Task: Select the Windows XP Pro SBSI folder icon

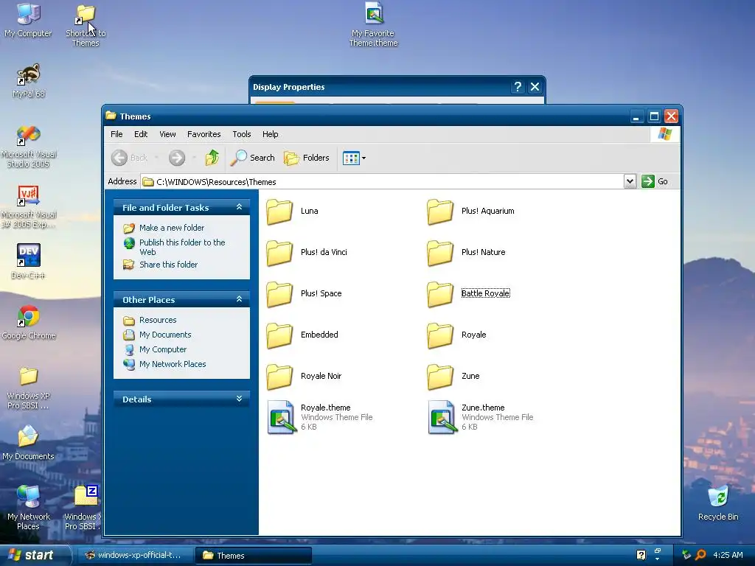Action: tap(29, 388)
